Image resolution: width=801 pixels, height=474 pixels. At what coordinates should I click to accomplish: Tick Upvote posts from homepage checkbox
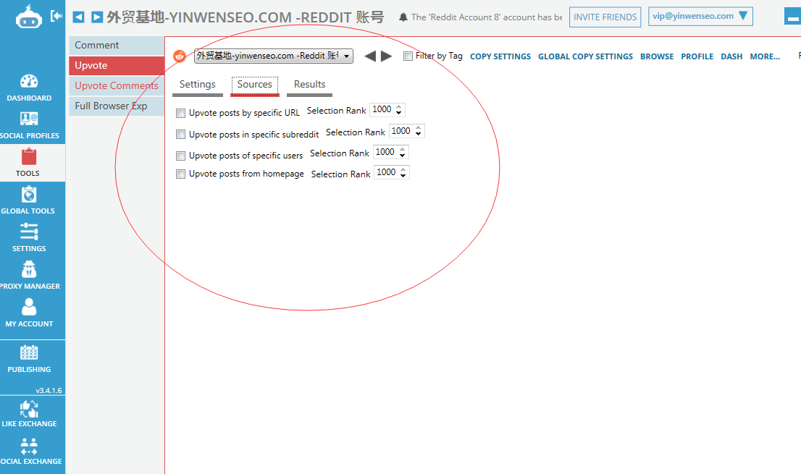coord(181,174)
